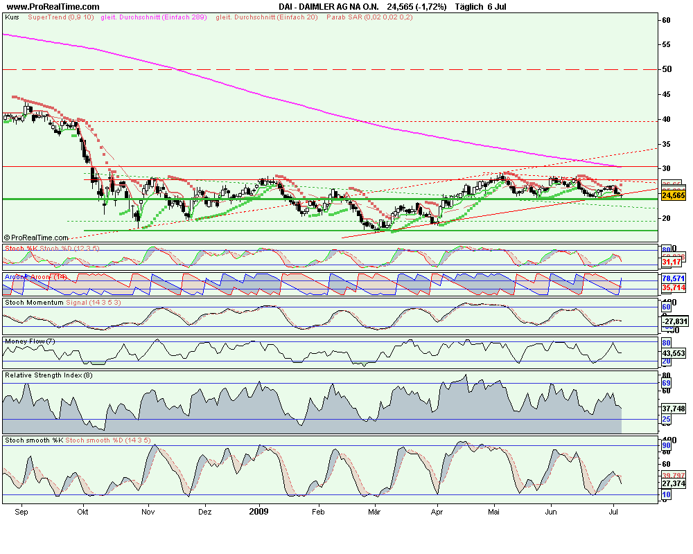Click the 35 value on price axis
Viewport: 693px width, 554px height.
click(666, 145)
